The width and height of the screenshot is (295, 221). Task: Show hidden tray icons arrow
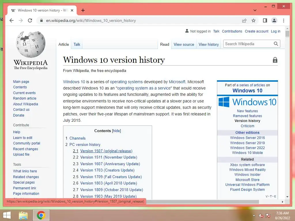coord(254,216)
